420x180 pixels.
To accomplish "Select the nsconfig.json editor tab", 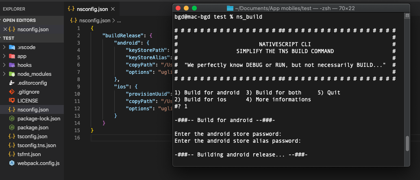I will [92, 9].
